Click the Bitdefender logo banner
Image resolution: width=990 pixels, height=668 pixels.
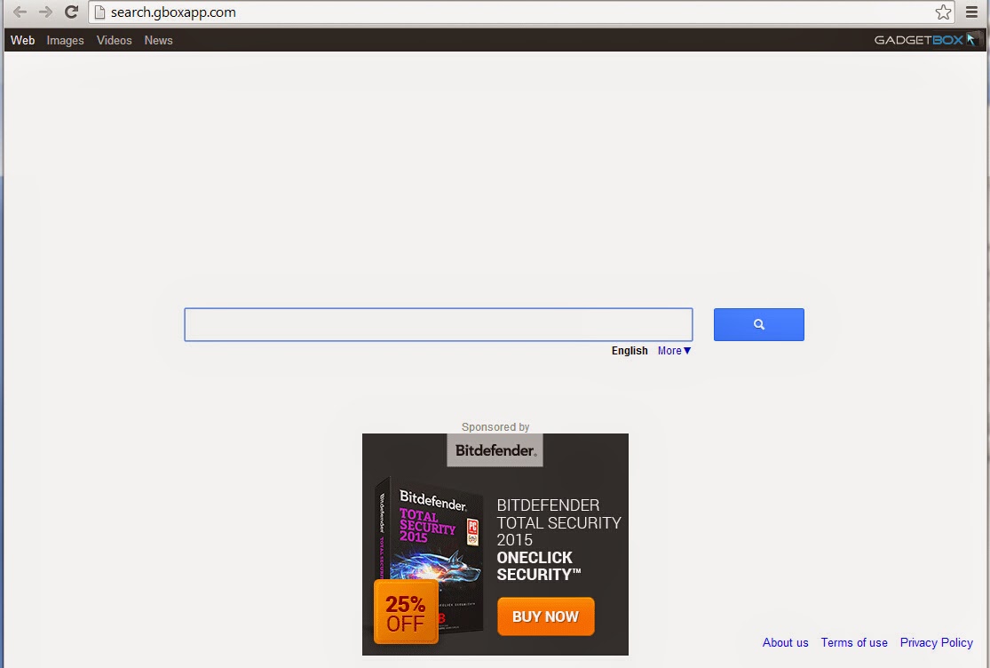coord(495,450)
